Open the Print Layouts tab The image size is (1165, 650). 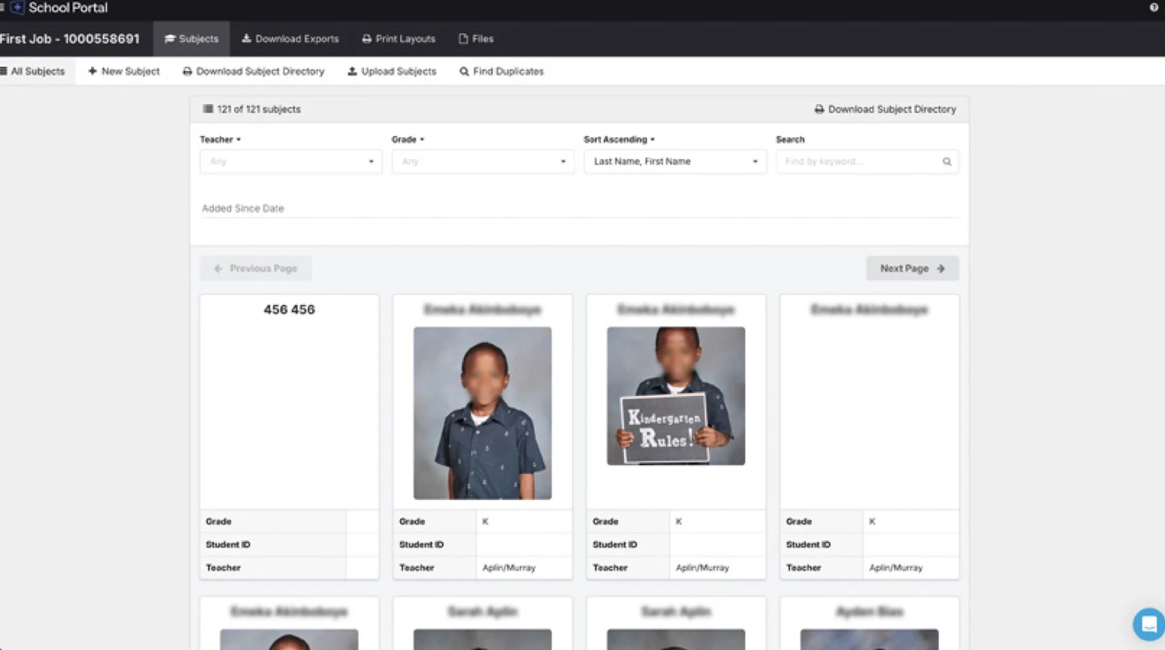(398, 39)
